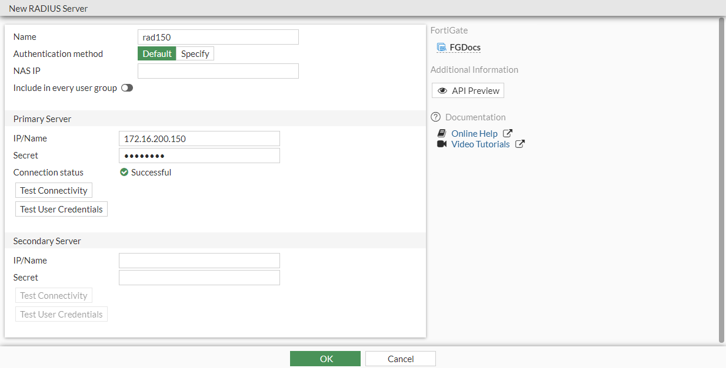Viewport: 726px width, 368px height.
Task: Confirm with the green OK button
Action: point(325,359)
